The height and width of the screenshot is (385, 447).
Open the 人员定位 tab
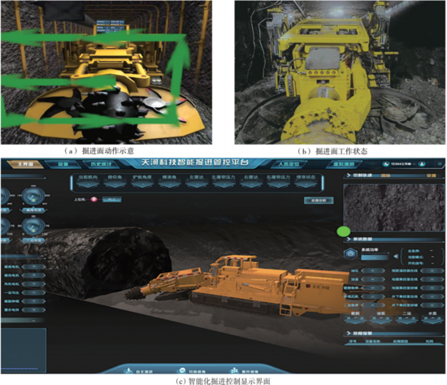pyautogui.click(x=289, y=164)
